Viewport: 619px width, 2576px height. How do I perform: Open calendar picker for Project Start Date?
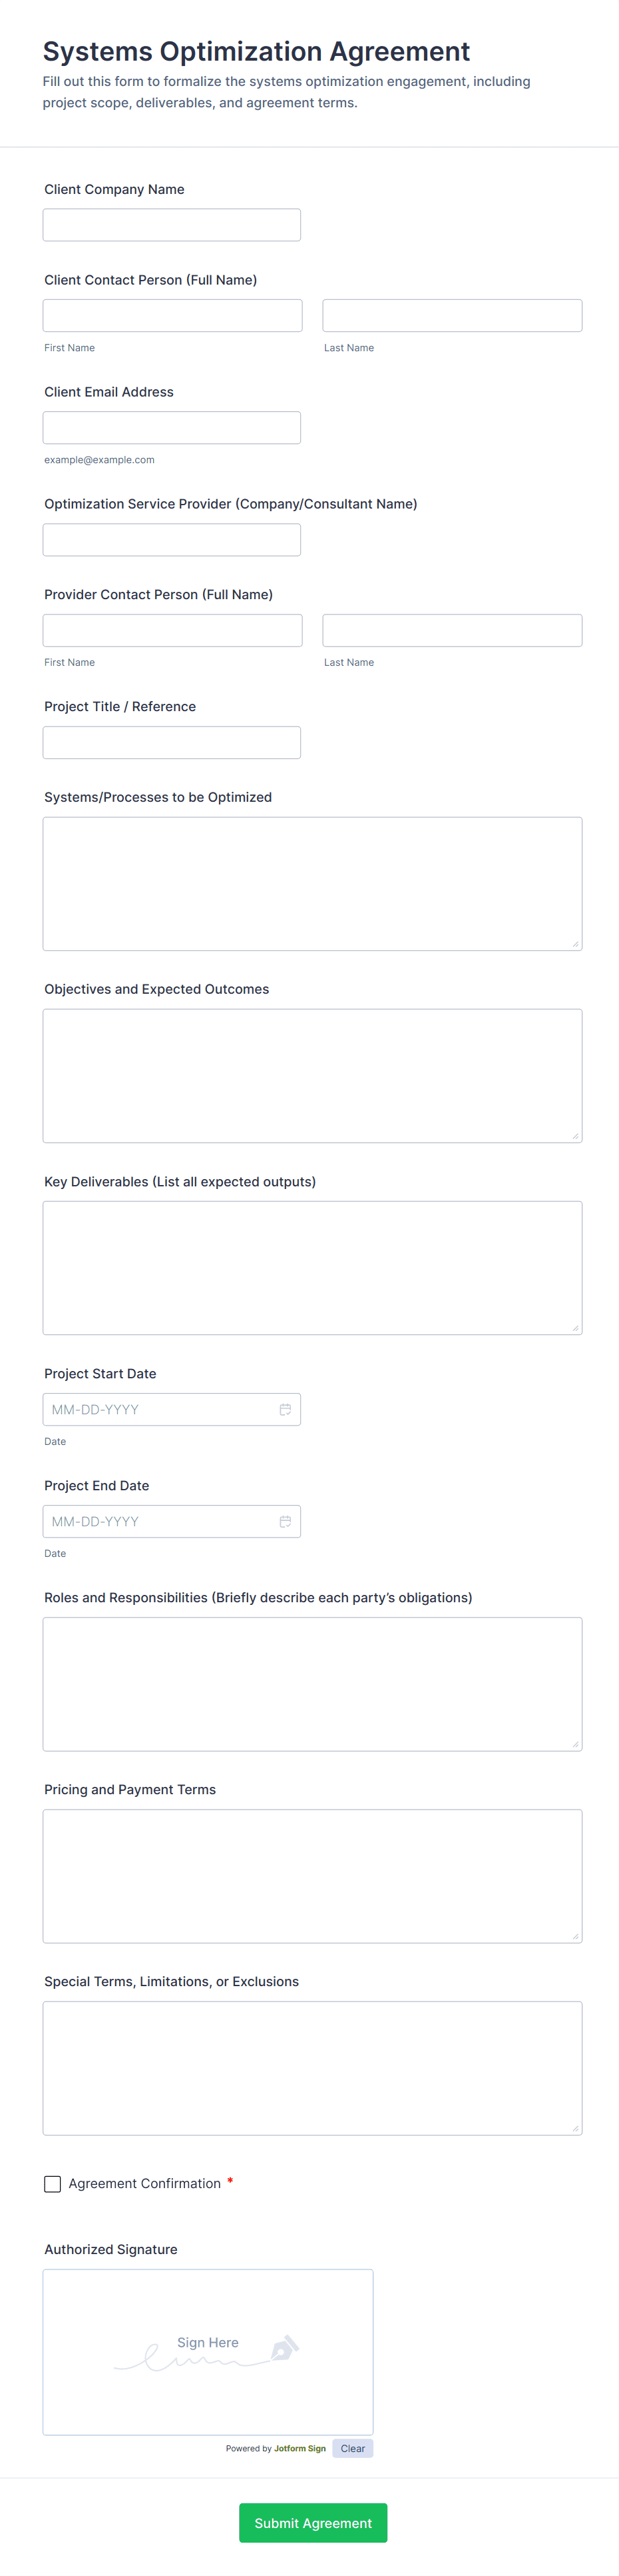tap(285, 1409)
